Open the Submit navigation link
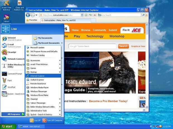This screenshot has height=129, width=173. (x=113, y=30)
